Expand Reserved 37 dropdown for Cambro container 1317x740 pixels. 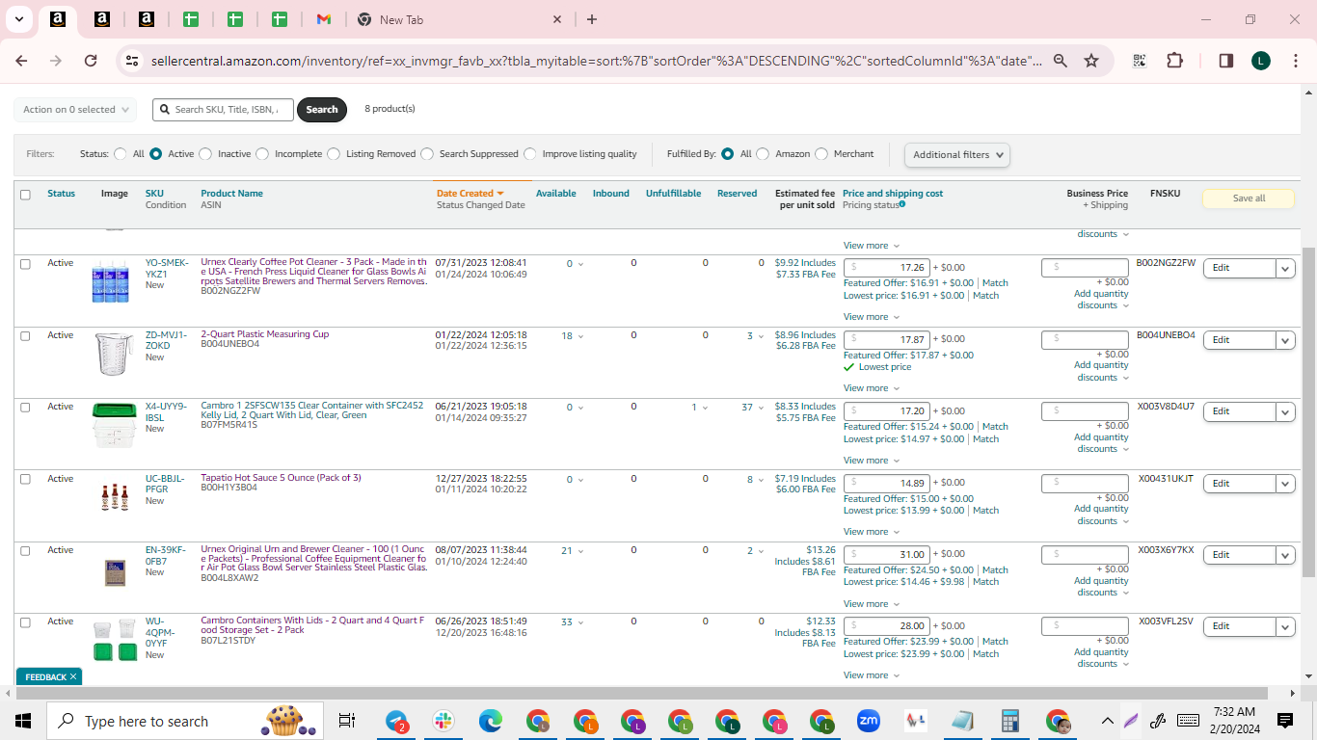pyautogui.click(x=752, y=408)
